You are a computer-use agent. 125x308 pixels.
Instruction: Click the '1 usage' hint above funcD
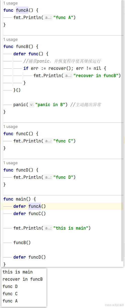tap(10, 163)
